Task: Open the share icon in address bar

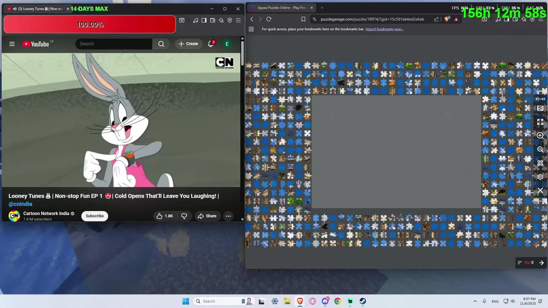Action: coord(436,19)
